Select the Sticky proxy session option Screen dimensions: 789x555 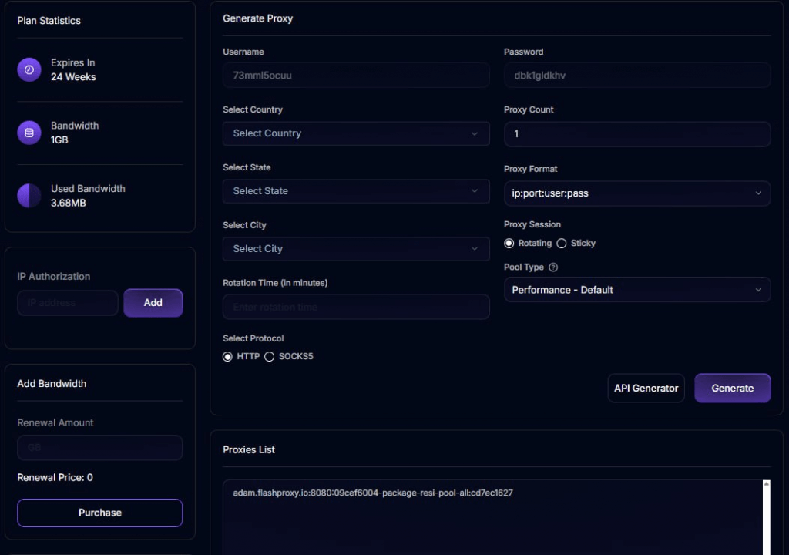pyautogui.click(x=562, y=244)
